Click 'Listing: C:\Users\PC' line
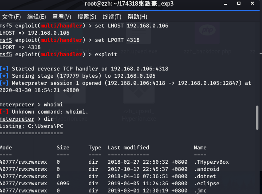This screenshot has width=262, height=194. pos(32,126)
